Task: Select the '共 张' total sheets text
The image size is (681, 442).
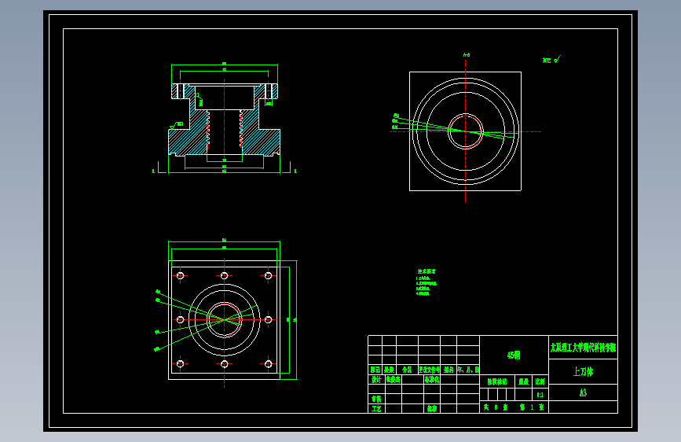Action: (496, 407)
